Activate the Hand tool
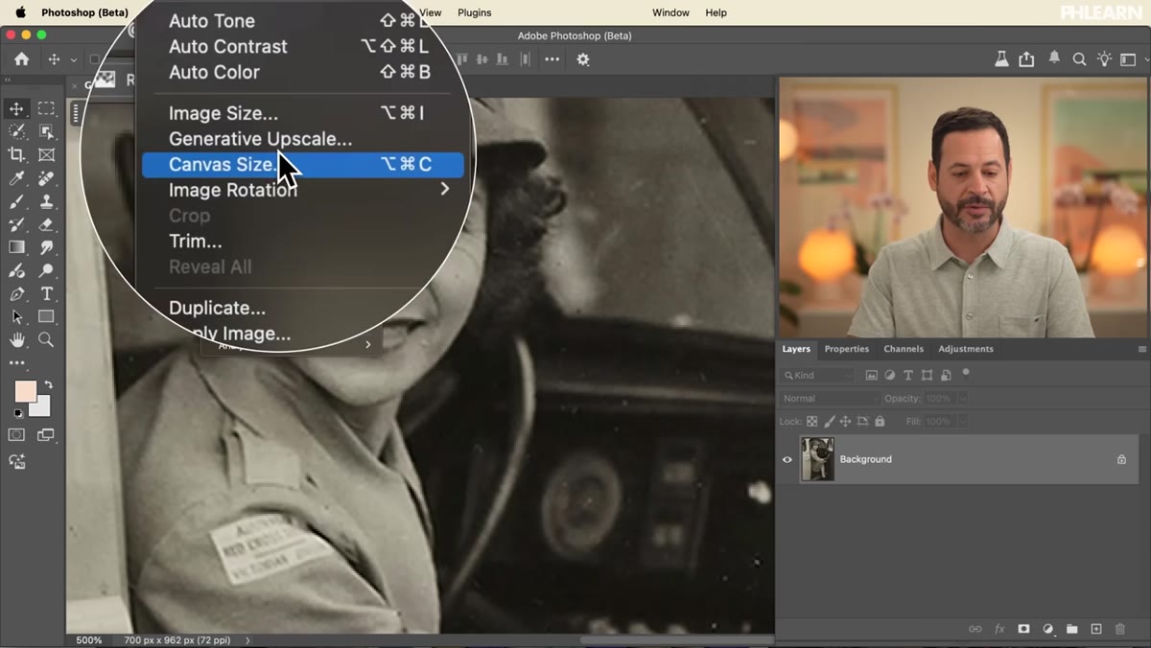This screenshot has height=648, width=1151. 16,340
